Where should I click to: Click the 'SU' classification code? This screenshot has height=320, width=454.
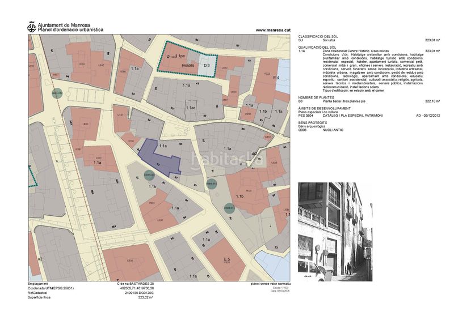point(300,40)
